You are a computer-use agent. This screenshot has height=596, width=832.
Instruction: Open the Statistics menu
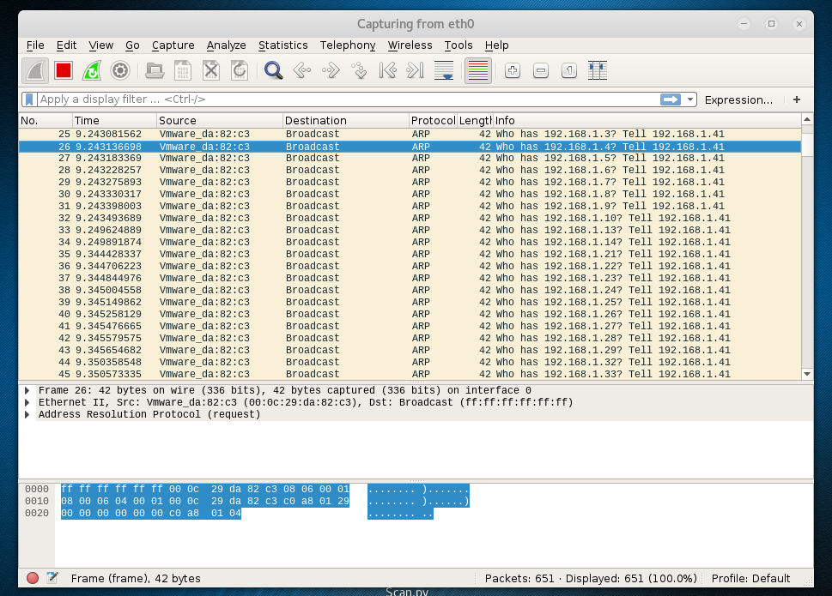tap(282, 45)
